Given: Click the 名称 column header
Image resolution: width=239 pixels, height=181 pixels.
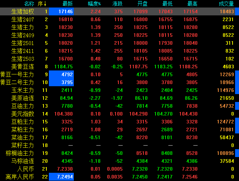Looking at the screenshot, I should click(x=29, y=4).
